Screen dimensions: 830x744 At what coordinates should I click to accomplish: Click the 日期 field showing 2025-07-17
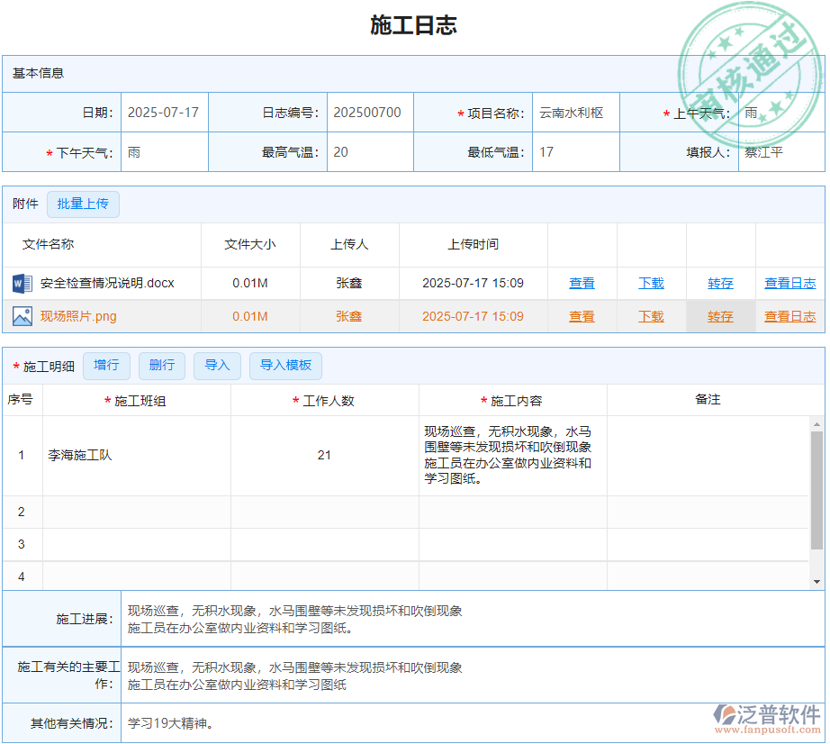[x=164, y=112]
